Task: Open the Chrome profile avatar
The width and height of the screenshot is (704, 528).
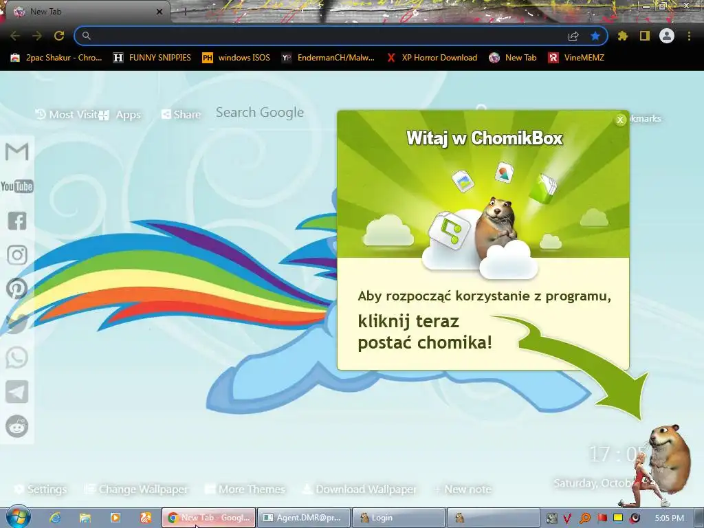Action: click(667, 36)
